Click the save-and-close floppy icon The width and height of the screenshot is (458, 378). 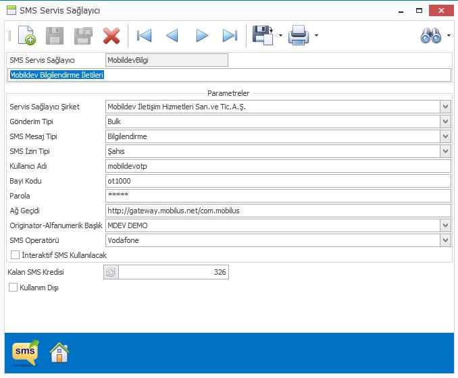(83, 36)
